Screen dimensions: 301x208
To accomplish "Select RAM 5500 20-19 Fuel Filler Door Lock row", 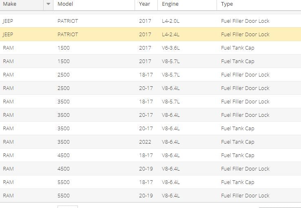I will point(150,195).
